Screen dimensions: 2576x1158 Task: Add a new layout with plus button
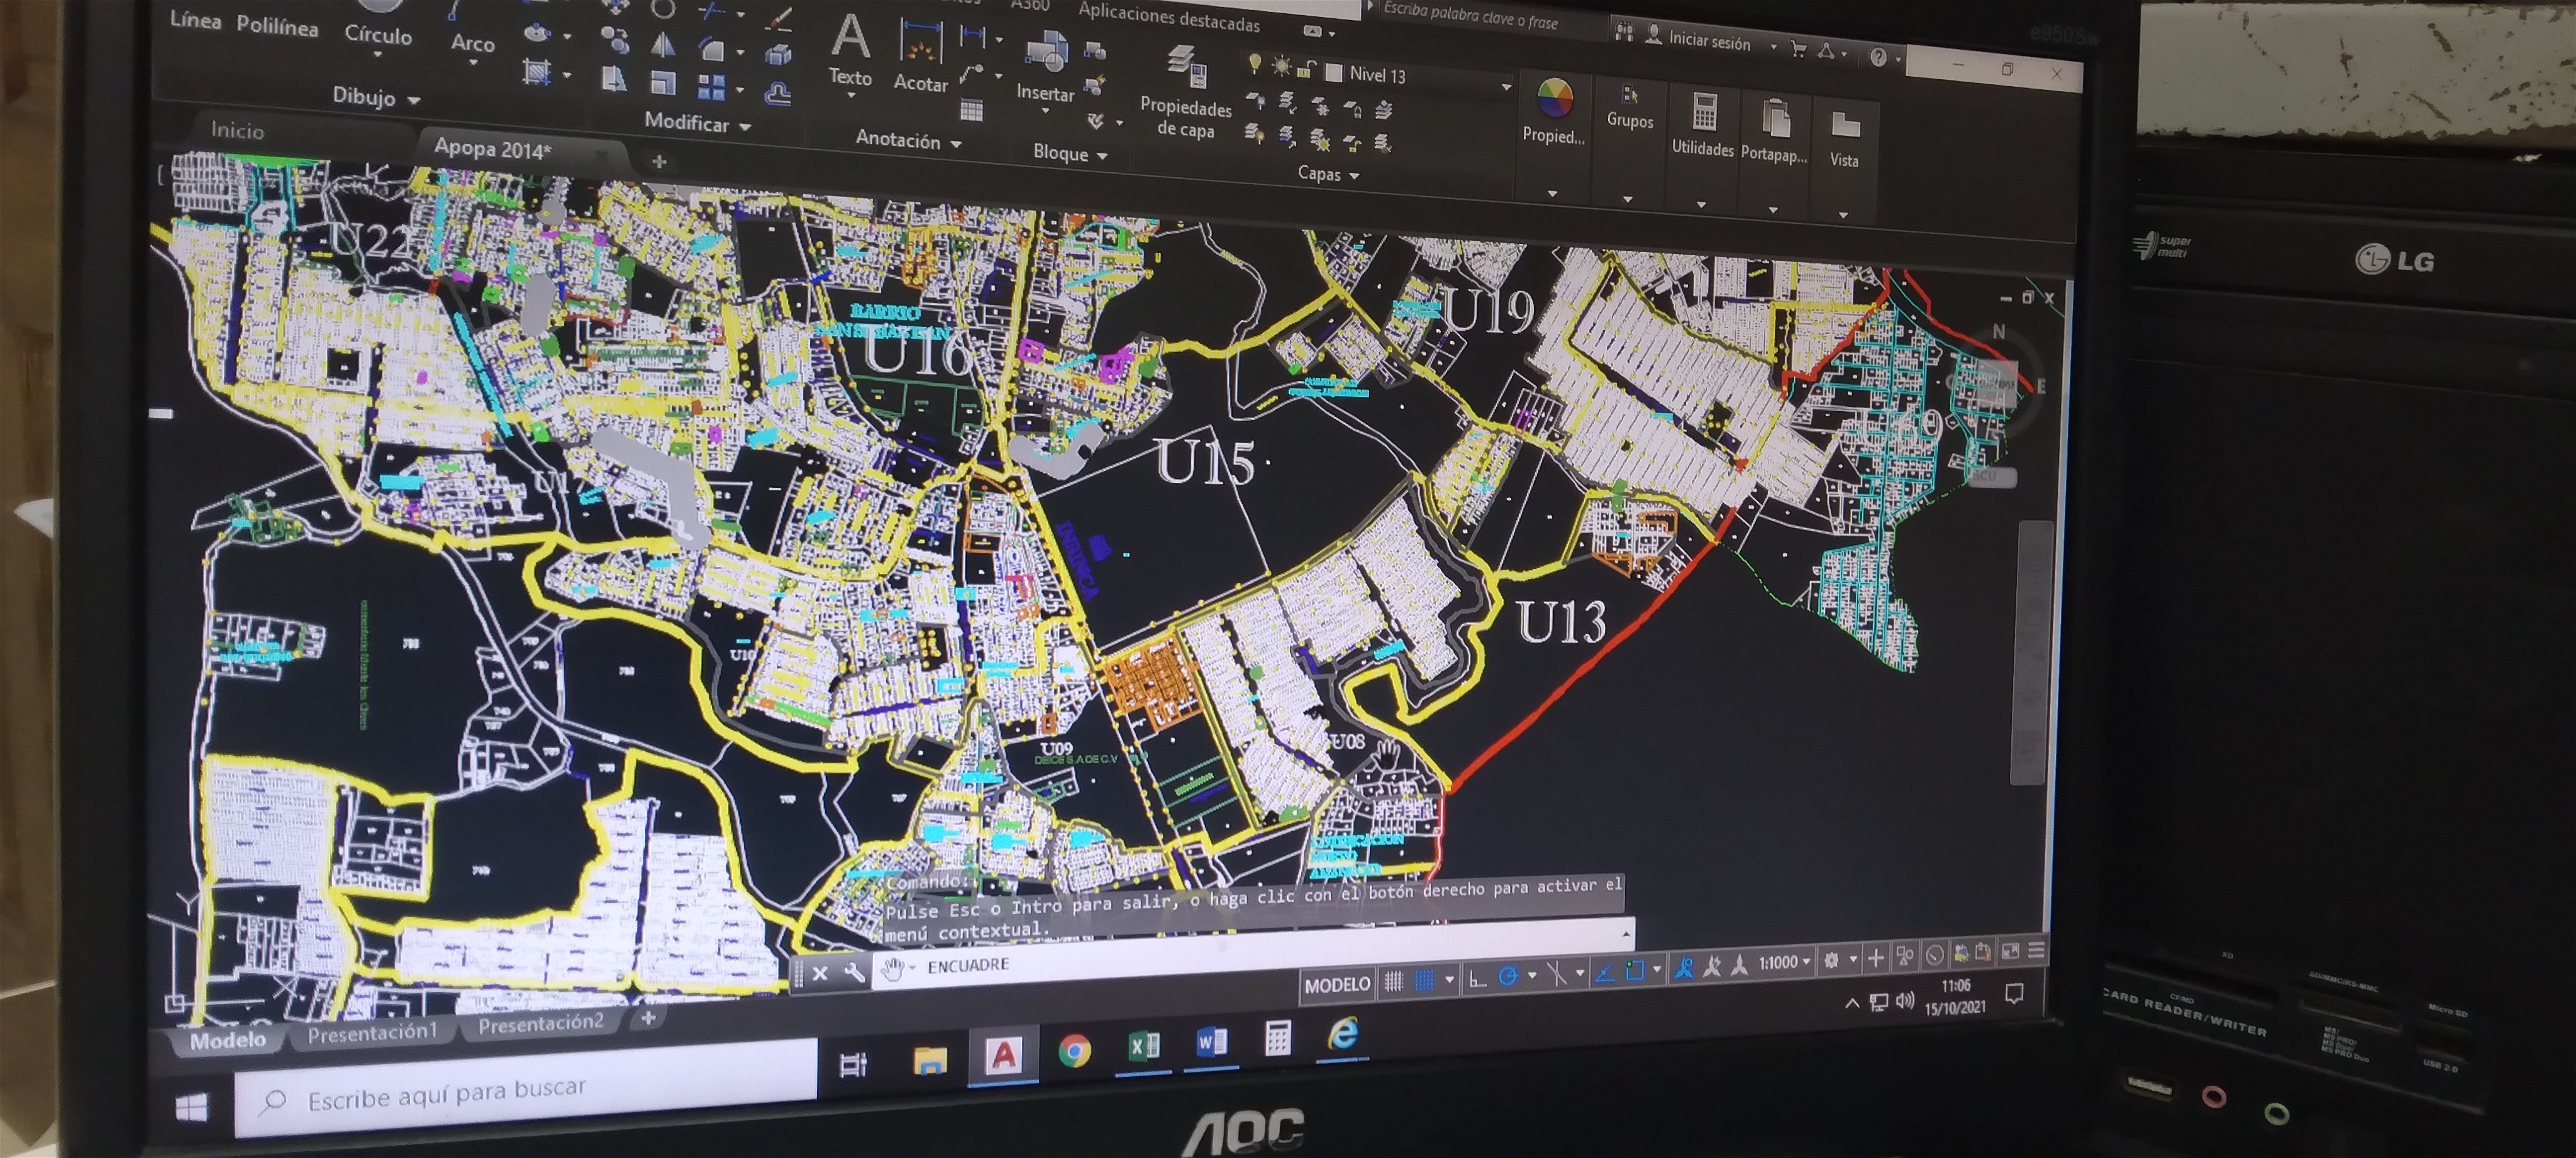[648, 1017]
